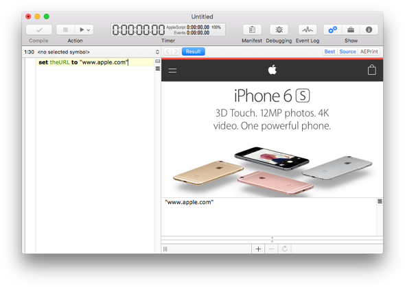Remove item with the minus button

coord(271,249)
